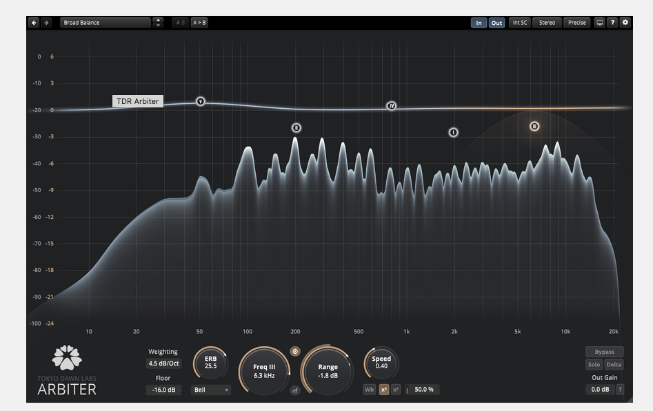Open the Broad Balance preset dropdown
Image resolution: width=653 pixels, height=411 pixels.
click(106, 23)
